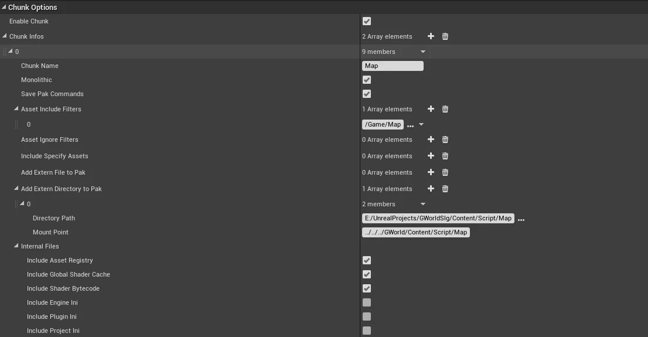Toggle Include Global Shader Cache checkbox
Screen dimensions: 648x337
tap(367, 274)
